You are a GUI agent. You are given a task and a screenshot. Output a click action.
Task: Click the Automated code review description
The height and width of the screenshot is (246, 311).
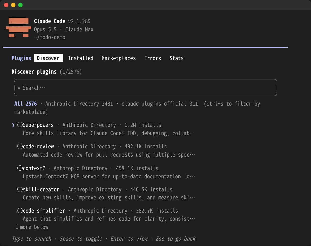(x=109, y=155)
